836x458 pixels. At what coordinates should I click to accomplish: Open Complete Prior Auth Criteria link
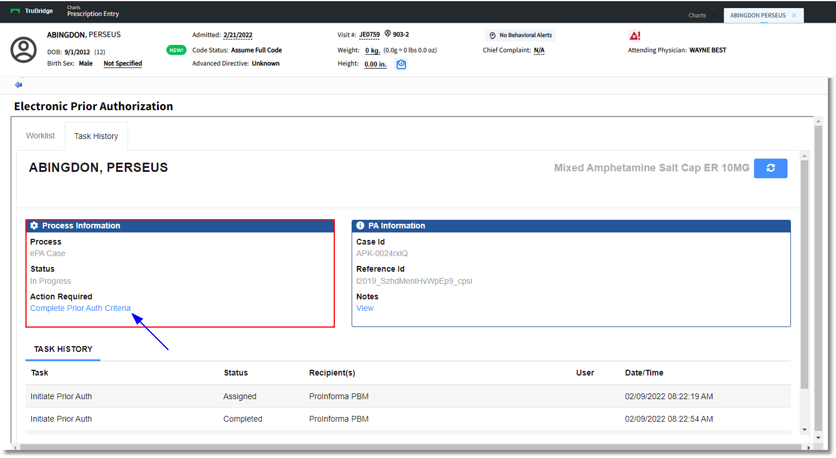(80, 308)
